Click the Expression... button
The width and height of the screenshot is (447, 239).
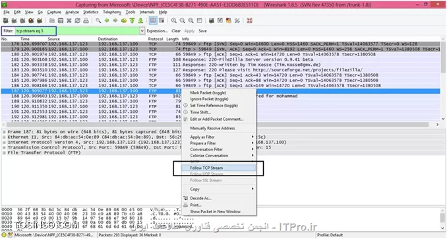157,31
